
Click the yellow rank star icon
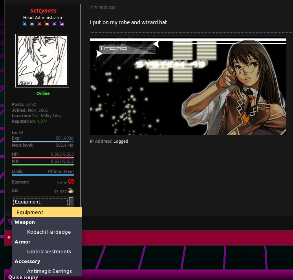[47, 24]
